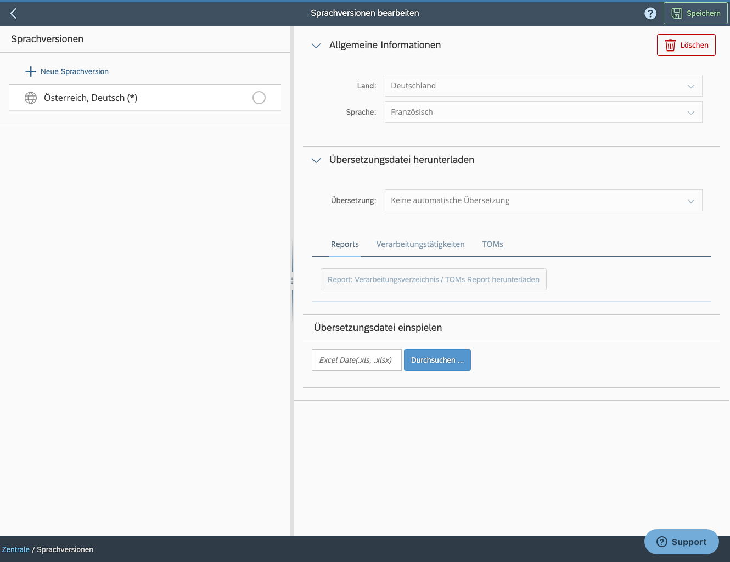Collapse the Übersetzungsdatei herunterladen section
Viewport: 730px width, 562px height.
(316, 160)
